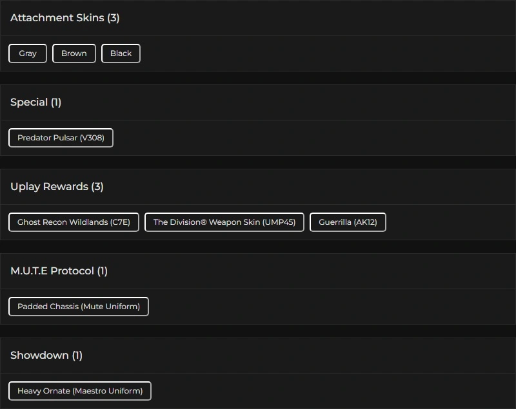The height and width of the screenshot is (409, 516).
Task: Open the Predator Pulsar (V308) skin
Action: coord(61,138)
